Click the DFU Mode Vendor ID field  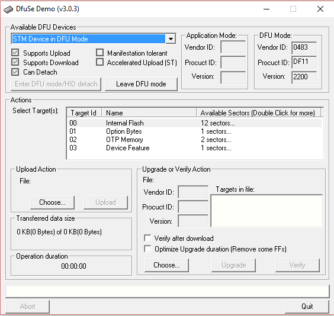(x=304, y=47)
